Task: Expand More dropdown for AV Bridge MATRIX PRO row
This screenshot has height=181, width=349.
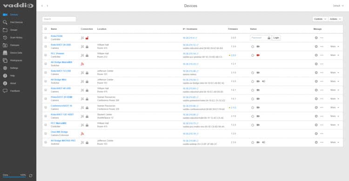Action: (335, 142)
